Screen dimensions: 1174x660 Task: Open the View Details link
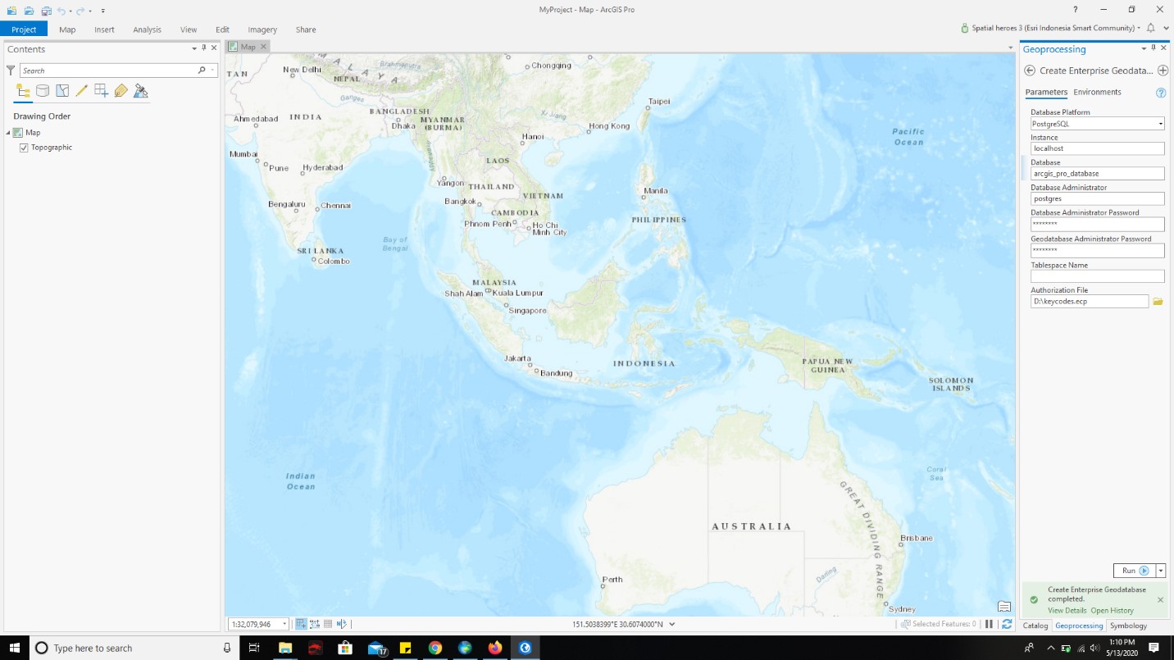(x=1067, y=611)
